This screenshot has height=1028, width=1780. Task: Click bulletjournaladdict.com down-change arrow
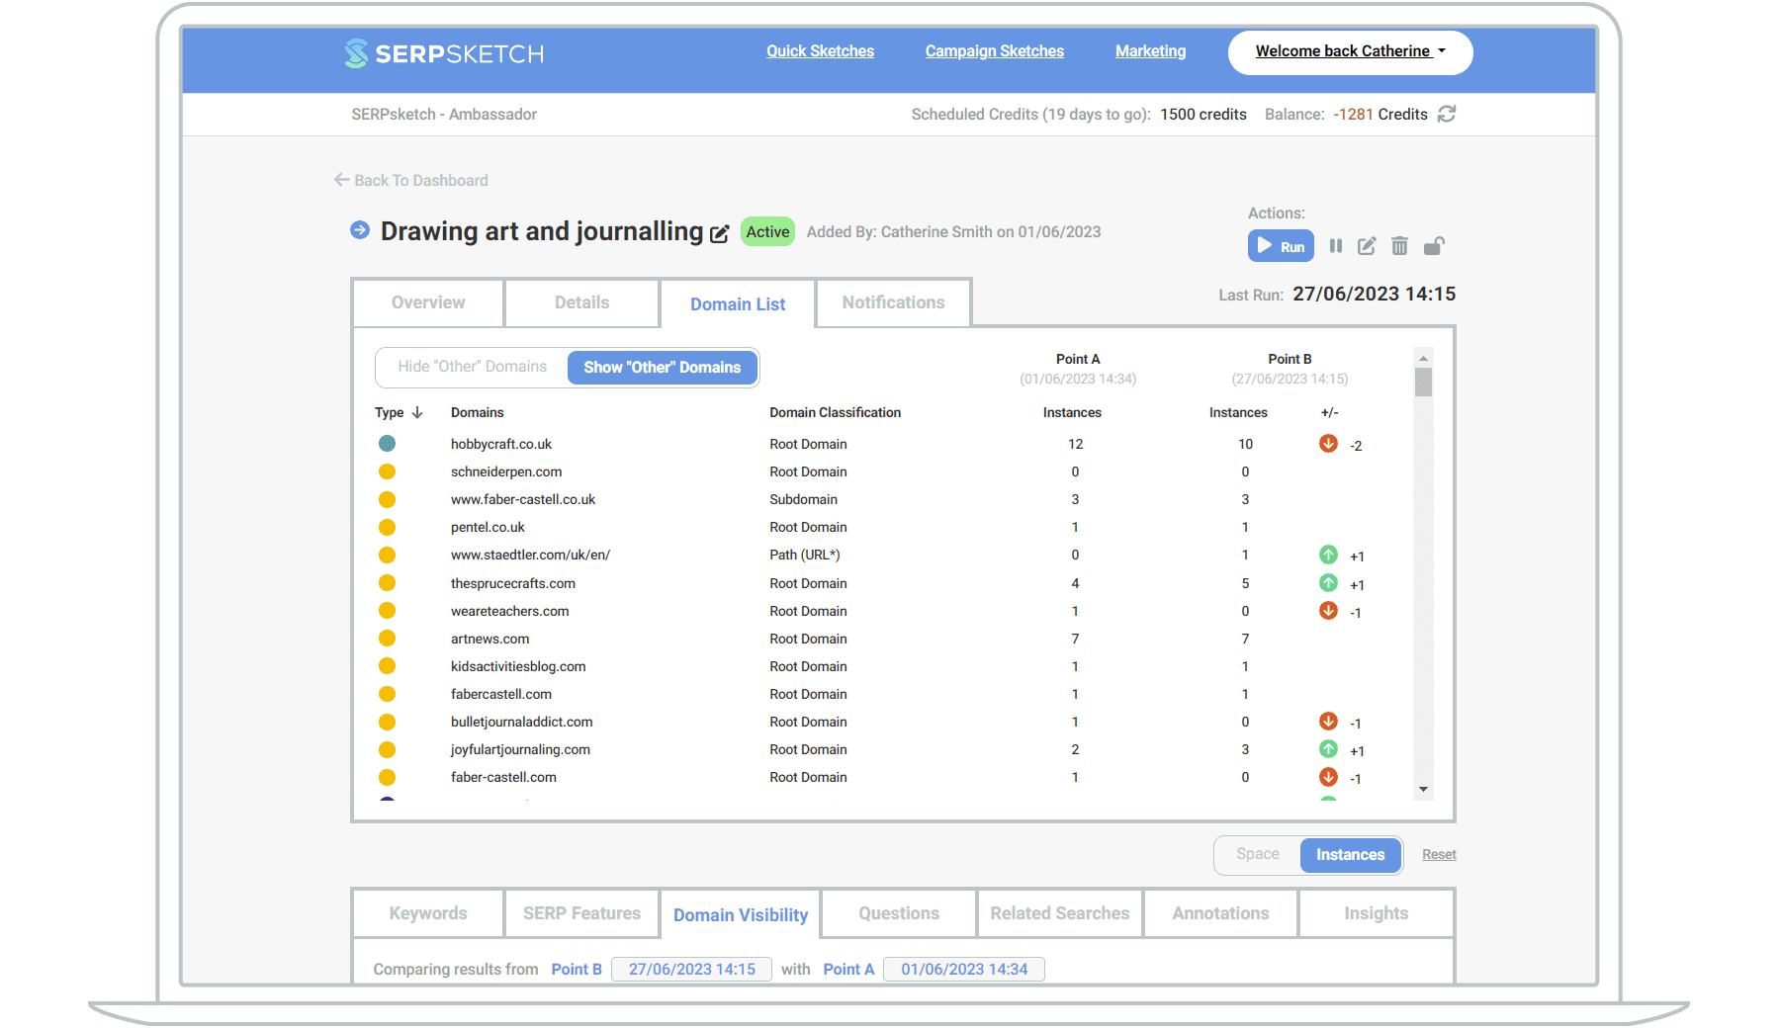(1328, 722)
